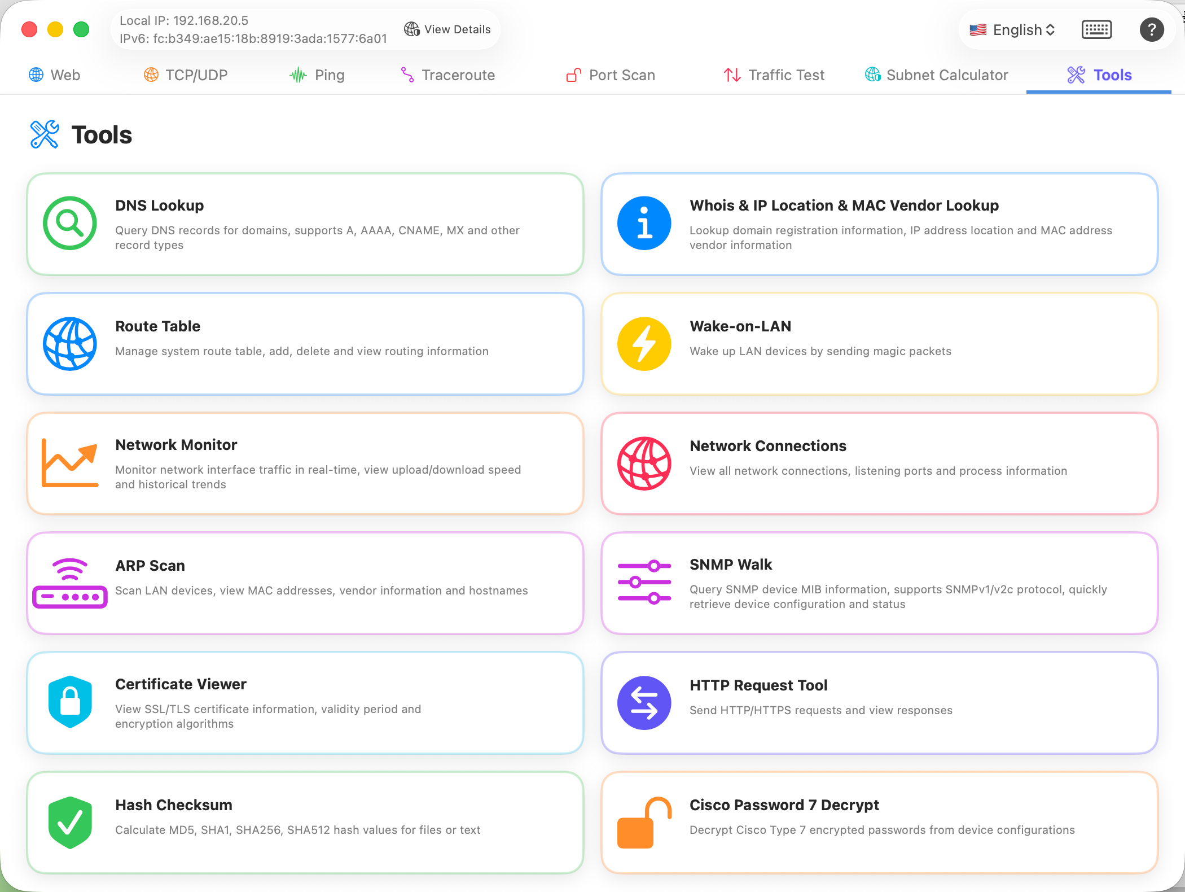This screenshot has width=1185, height=892.
Task: Click View Details next to Local IP
Action: (x=447, y=29)
